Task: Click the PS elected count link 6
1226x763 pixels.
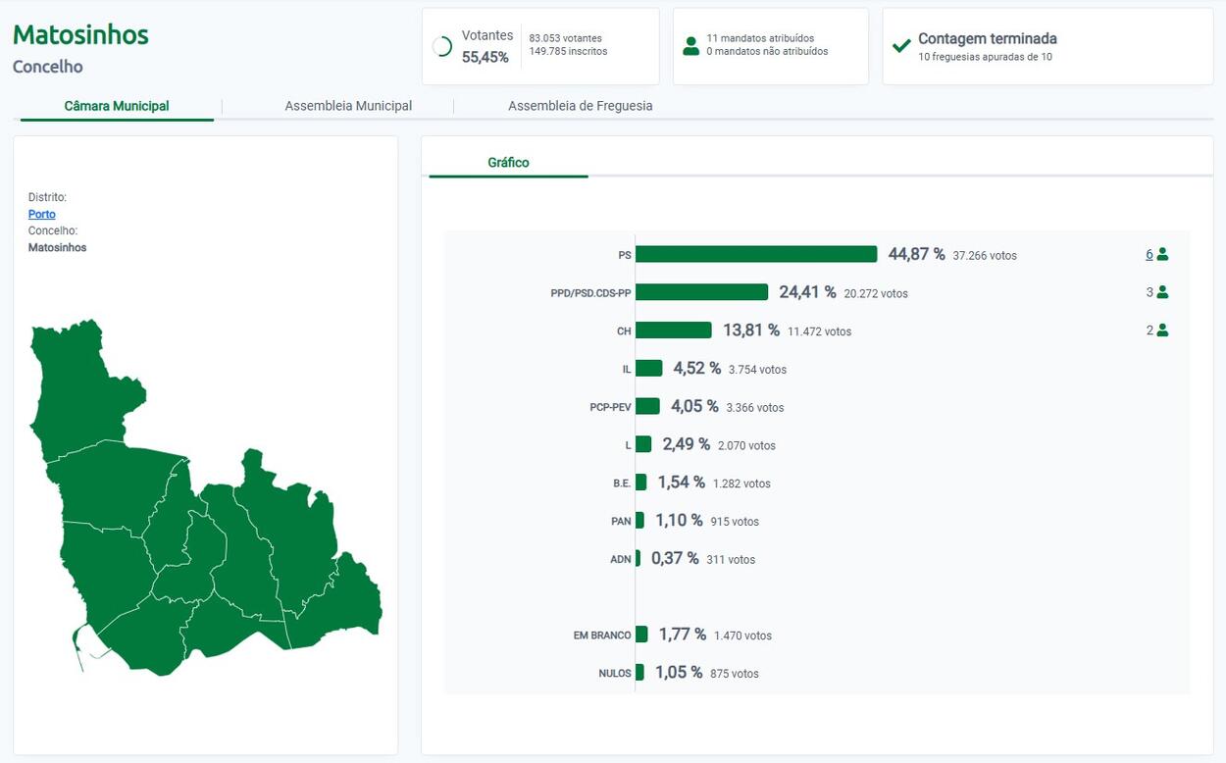Action: click(x=1149, y=254)
